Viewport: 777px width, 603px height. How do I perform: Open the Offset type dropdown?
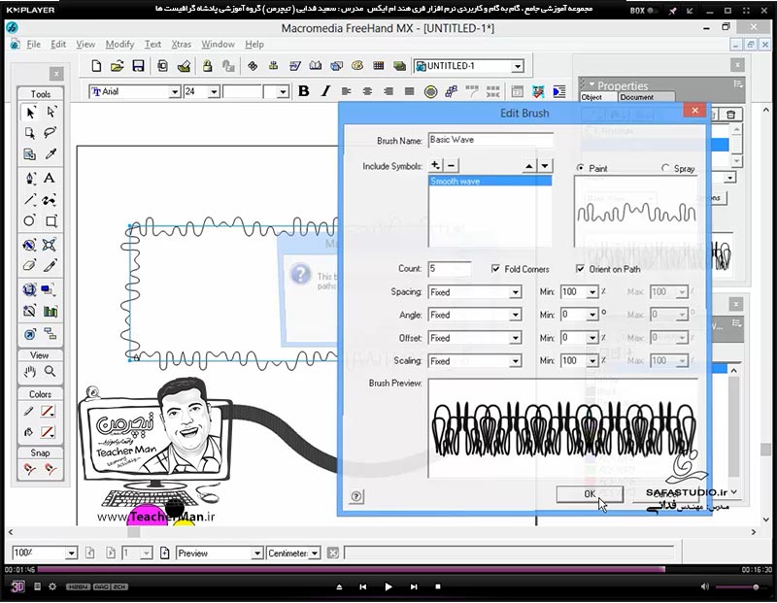[x=516, y=338]
